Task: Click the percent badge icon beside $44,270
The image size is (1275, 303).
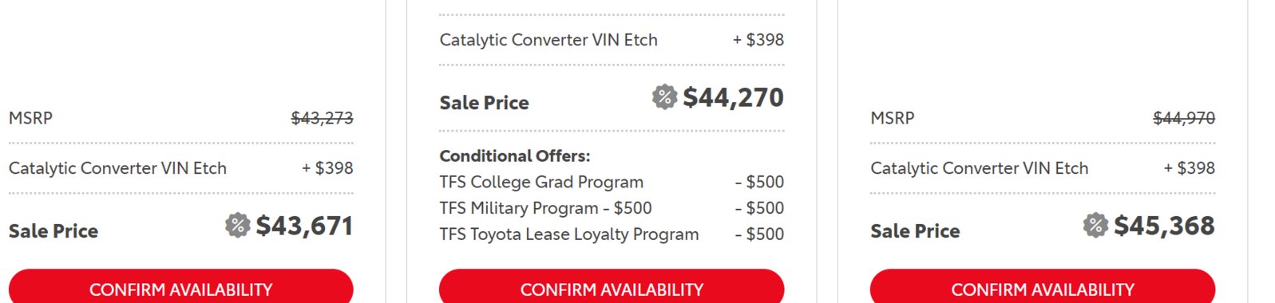Action: [664, 97]
